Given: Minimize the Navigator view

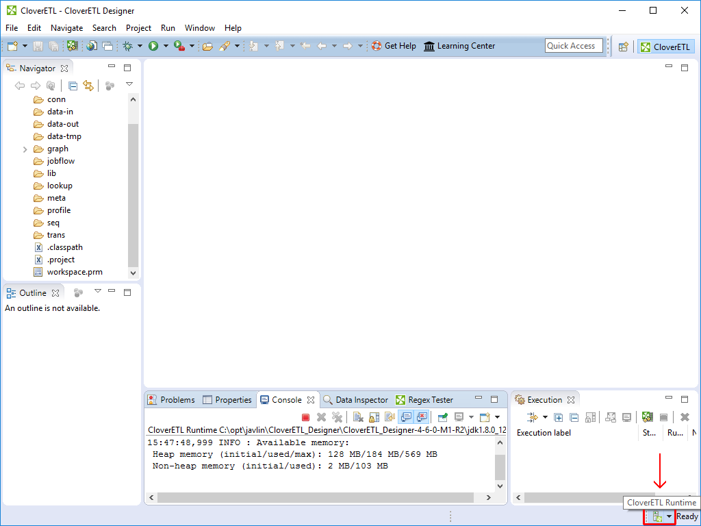Looking at the screenshot, I should (x=112, y=66).
